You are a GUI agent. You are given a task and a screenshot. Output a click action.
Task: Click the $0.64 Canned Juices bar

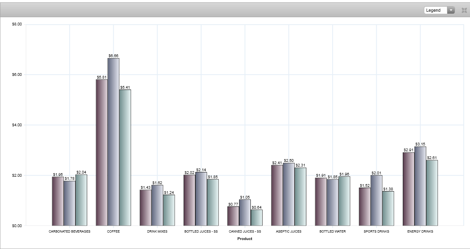coord(257,218)
